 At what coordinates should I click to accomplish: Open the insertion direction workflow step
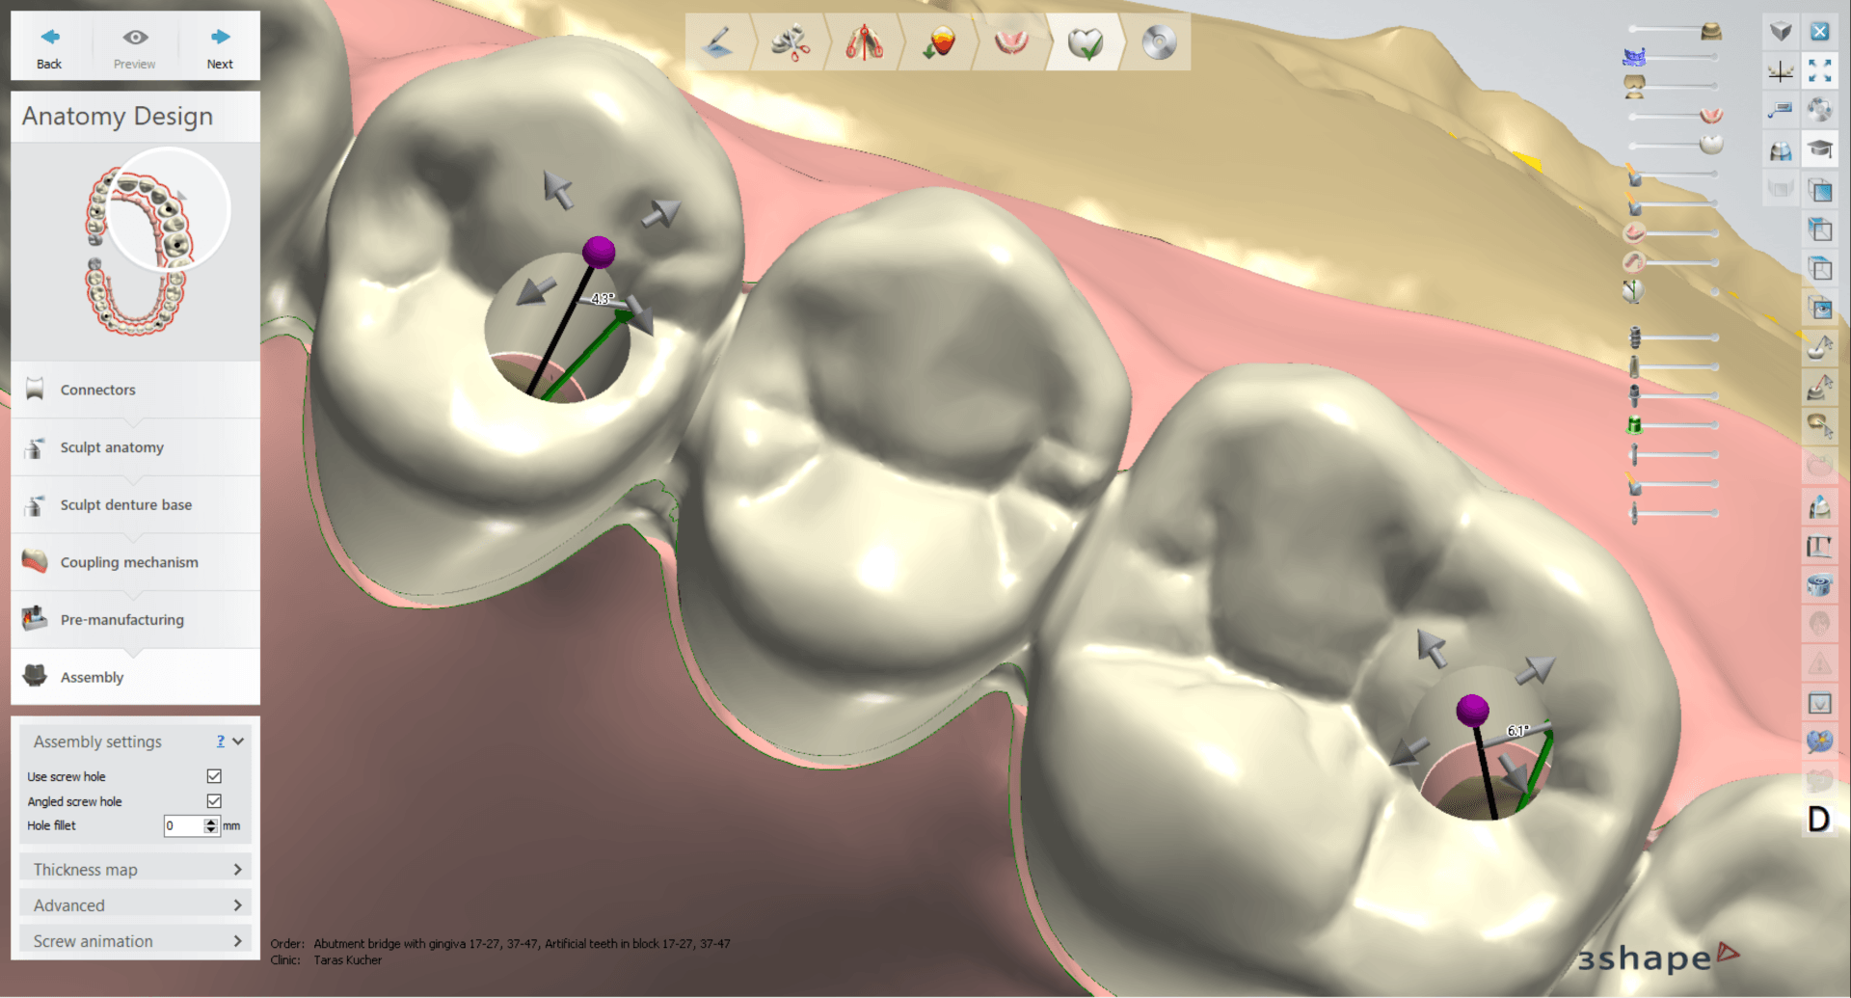(x=865, y=42)
